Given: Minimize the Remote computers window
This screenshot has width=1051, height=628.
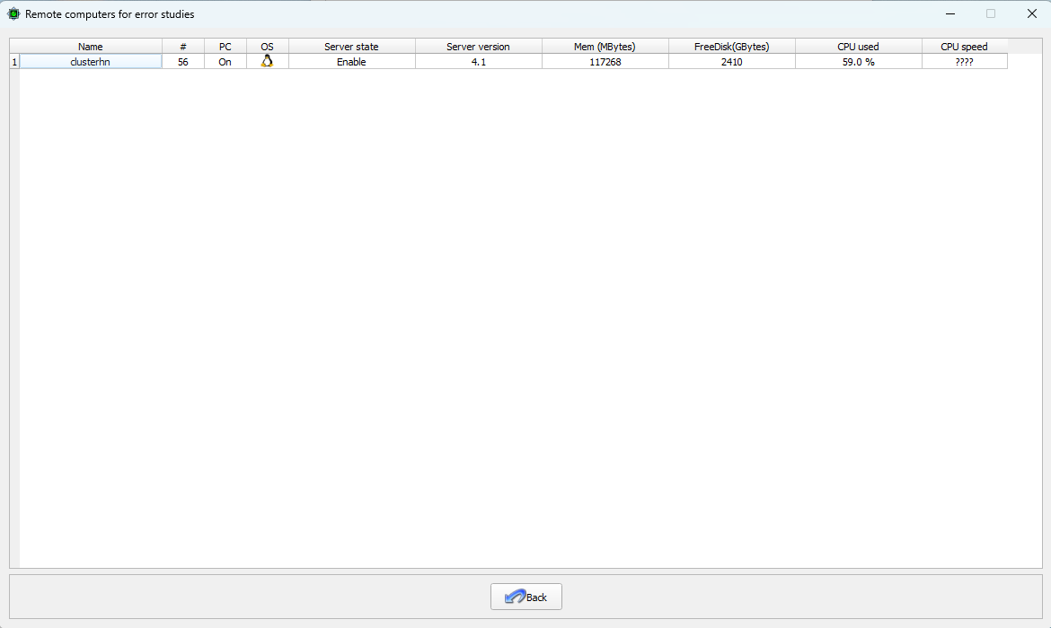Looking at the screenshot, I should click(950, 13).
